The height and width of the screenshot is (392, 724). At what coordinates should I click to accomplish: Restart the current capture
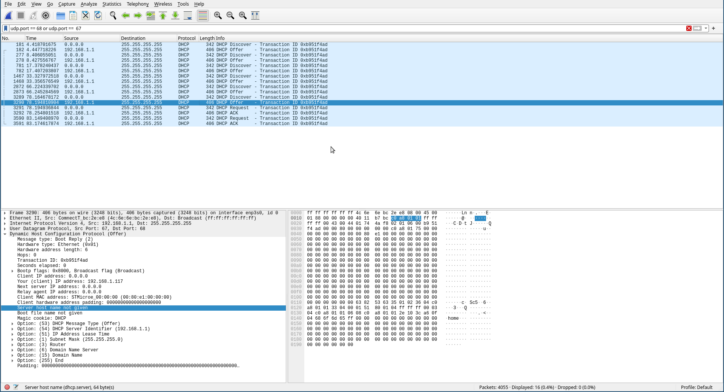point(33,15)
